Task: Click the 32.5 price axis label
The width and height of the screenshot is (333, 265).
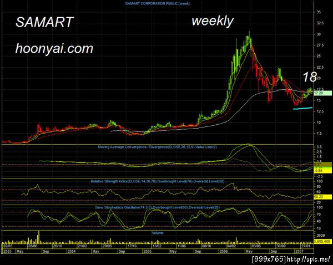Action: 320,23
